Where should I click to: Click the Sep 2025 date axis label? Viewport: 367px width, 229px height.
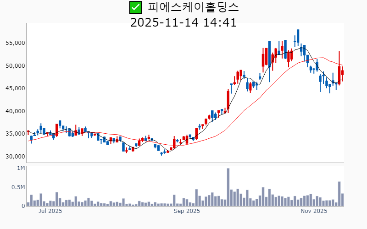pyautogui.click(x=187, y=212)
